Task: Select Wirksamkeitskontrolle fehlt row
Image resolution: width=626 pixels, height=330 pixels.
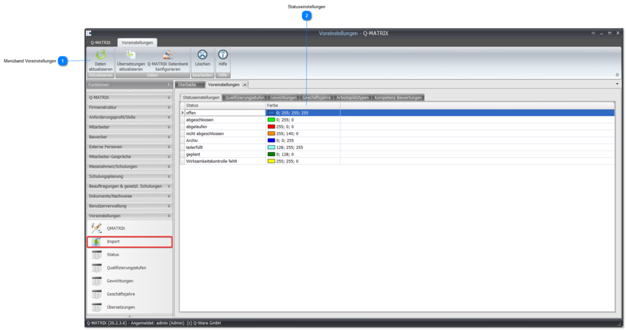Action: click(x=398, y=161)
